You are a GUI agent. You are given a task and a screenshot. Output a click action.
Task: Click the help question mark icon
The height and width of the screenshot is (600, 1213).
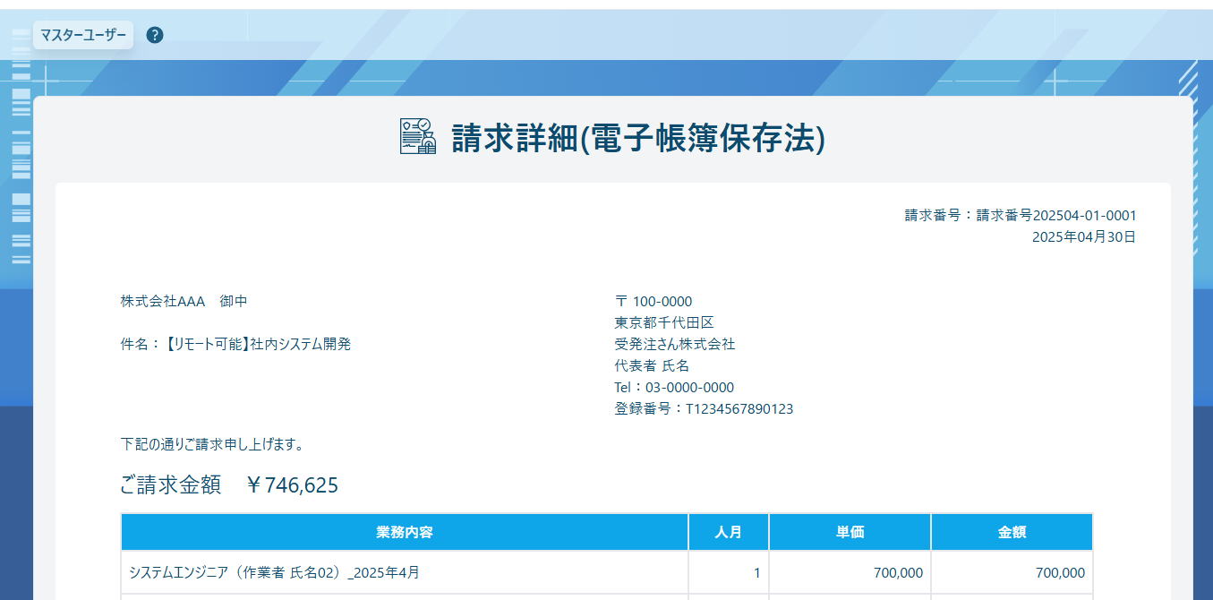[155, 35]
